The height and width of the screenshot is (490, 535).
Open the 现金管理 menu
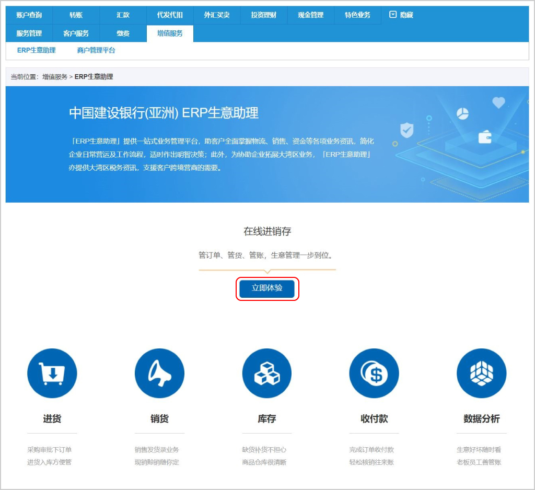(310, 15)
